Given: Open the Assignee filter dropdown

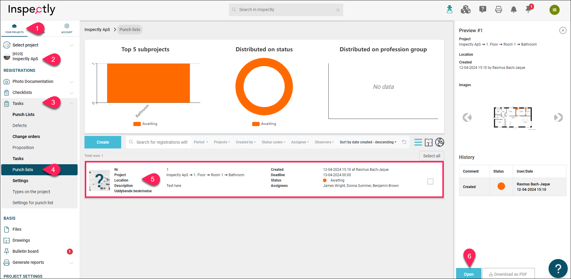Looking at the screenshot, I should (x=300, y=142).
